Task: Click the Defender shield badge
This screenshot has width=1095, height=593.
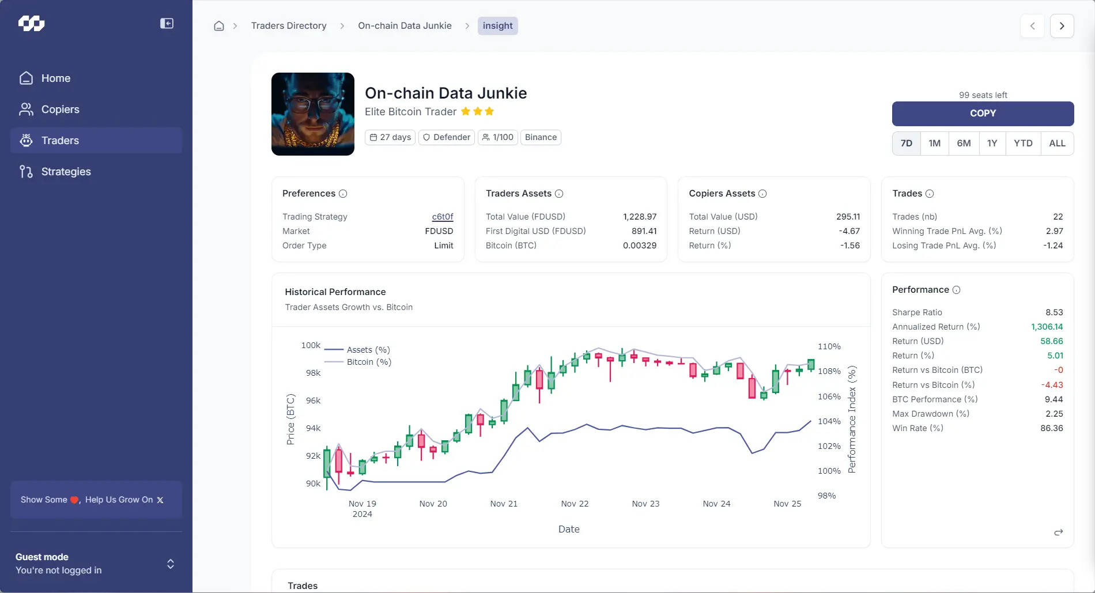Action: click(446, 137)
